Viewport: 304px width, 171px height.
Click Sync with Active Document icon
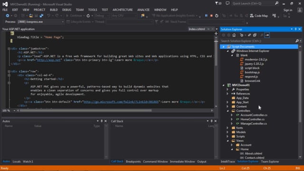pos(249,35)
